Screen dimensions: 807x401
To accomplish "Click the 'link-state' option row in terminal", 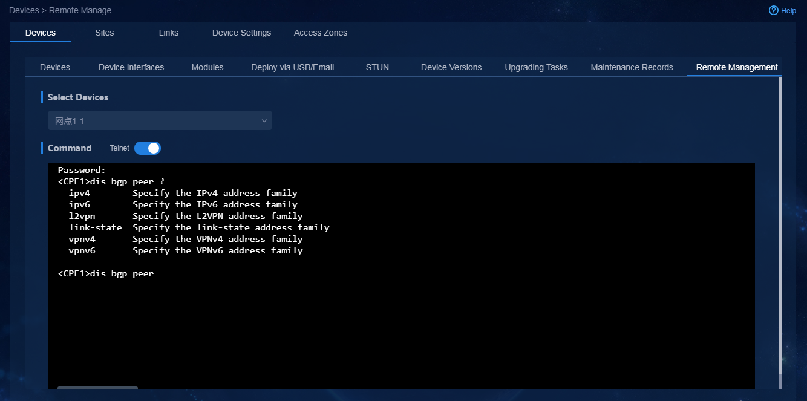I will coord(199,227).
